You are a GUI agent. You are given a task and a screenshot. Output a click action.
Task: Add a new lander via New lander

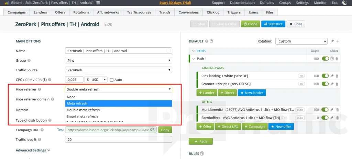point(252,93)
